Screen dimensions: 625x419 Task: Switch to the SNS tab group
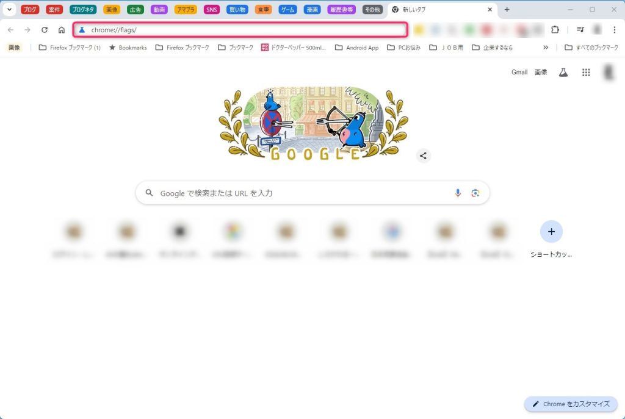tap(211, 10)
